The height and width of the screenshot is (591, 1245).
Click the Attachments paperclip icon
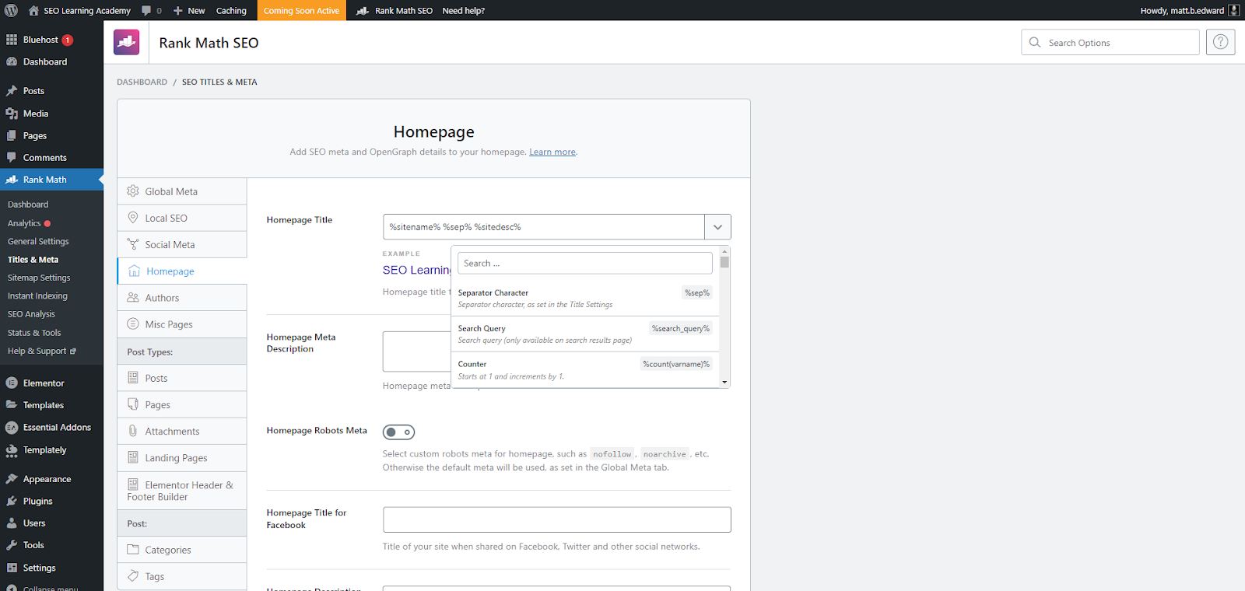coord(133,431)
